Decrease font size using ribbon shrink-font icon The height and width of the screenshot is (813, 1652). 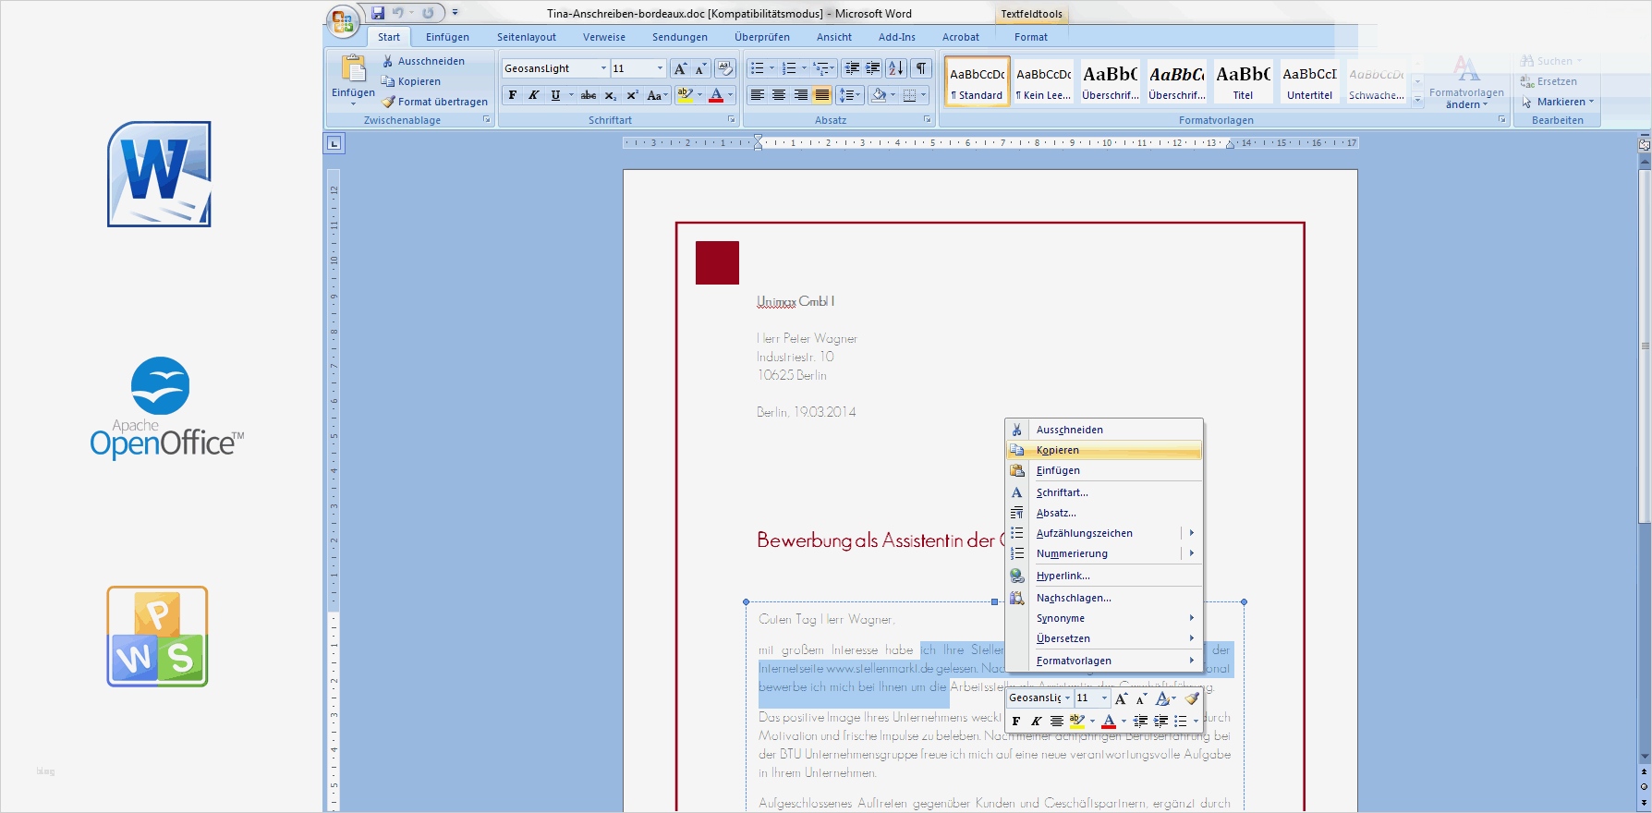(700, 68)
